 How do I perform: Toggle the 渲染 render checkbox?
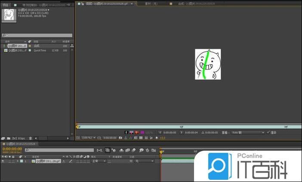(268, 133)
